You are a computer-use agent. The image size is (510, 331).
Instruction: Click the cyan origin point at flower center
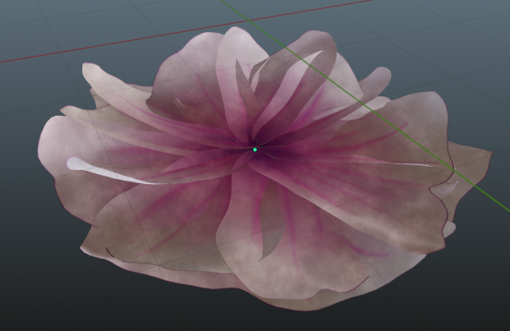click(x=255, y=149)
